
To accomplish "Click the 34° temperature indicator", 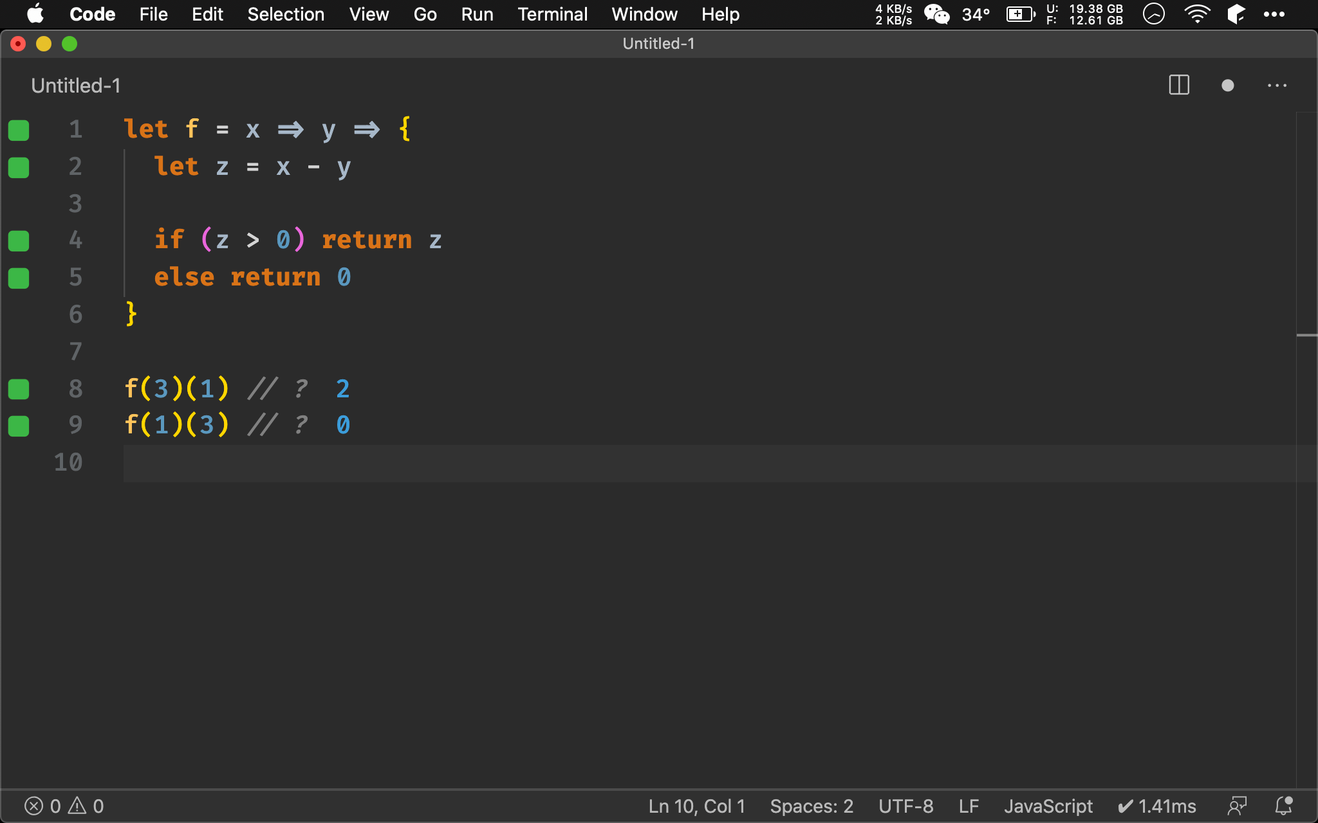I will click(976, 14).
